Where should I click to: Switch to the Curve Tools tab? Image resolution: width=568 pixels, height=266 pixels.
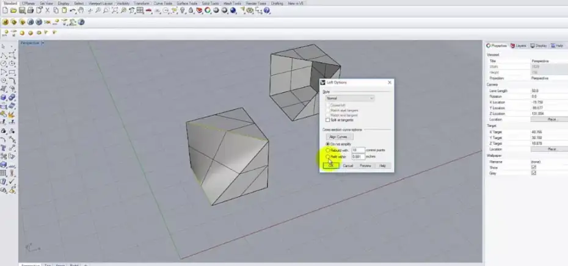click(162, 3)
